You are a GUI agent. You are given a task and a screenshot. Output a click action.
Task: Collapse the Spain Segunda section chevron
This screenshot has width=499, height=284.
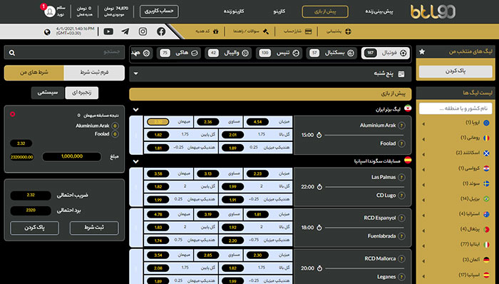tap(136, 161)
